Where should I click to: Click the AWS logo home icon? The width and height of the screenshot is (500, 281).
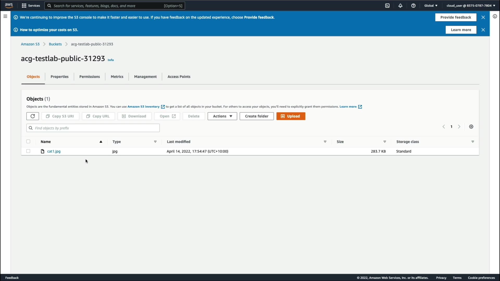click(x=9, y=5)
